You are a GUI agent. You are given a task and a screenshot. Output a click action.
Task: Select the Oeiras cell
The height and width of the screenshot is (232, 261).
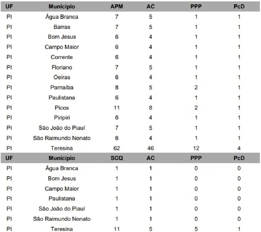pyautogui.click(x=62, y=77)
